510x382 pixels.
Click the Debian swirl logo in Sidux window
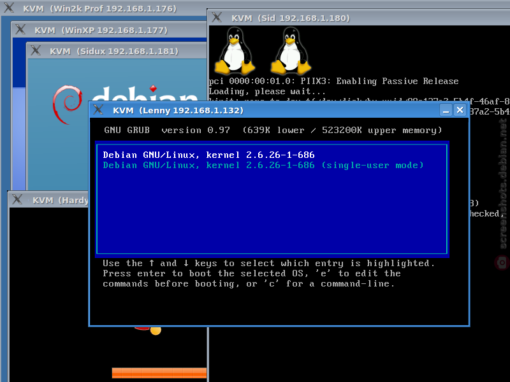[68, 104]
